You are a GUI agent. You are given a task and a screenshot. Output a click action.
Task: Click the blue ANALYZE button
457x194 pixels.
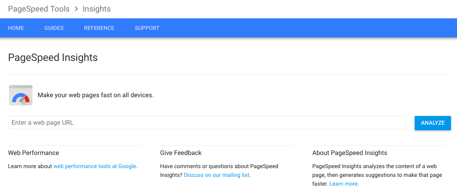click(x=433, y=123)
